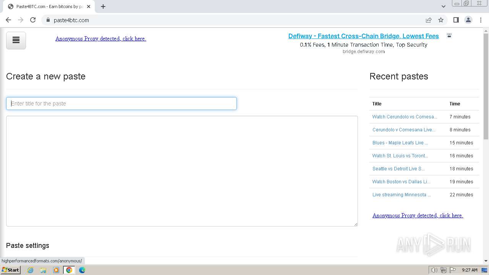Click the share page icon
The height and width of the screenshot is (275, 489).
(429, 20)
